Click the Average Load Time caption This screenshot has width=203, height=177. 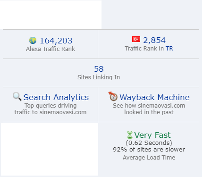tap(149, 158)
